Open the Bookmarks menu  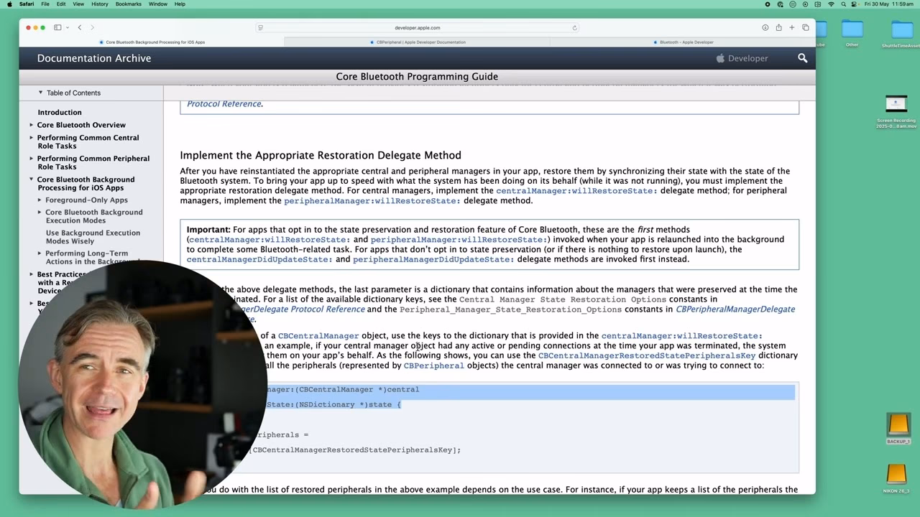128,4
